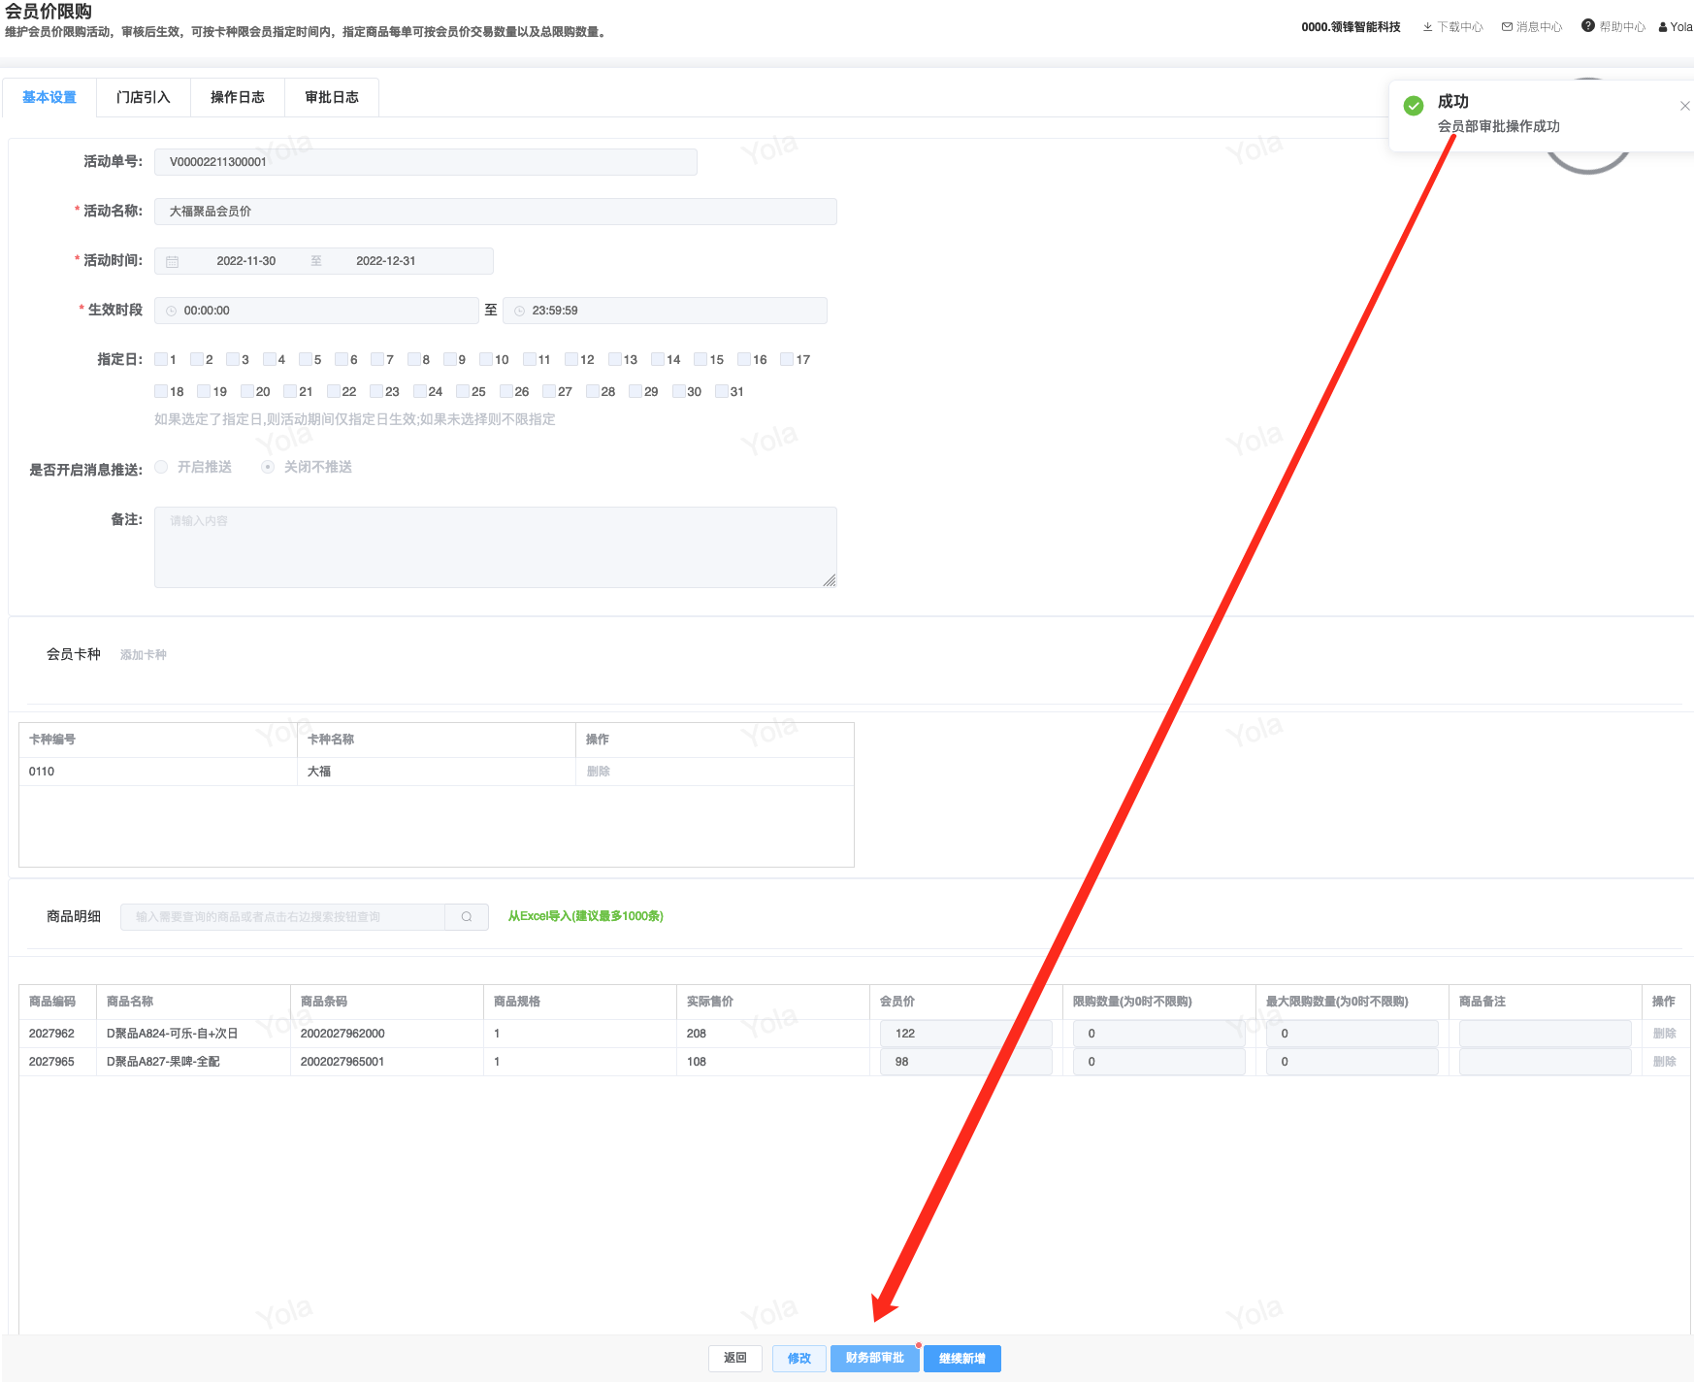This screenshot has width=1694, height=1383.
Task: Select 开启推送 radio option
Action: 161,467
